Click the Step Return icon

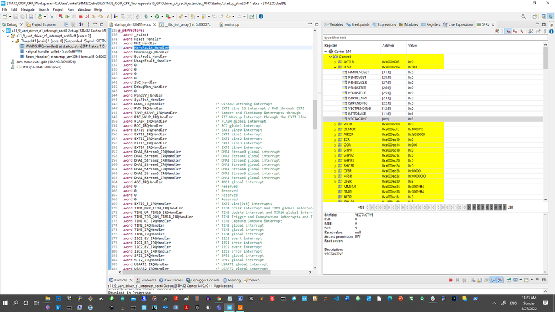[x=107, y=16]
